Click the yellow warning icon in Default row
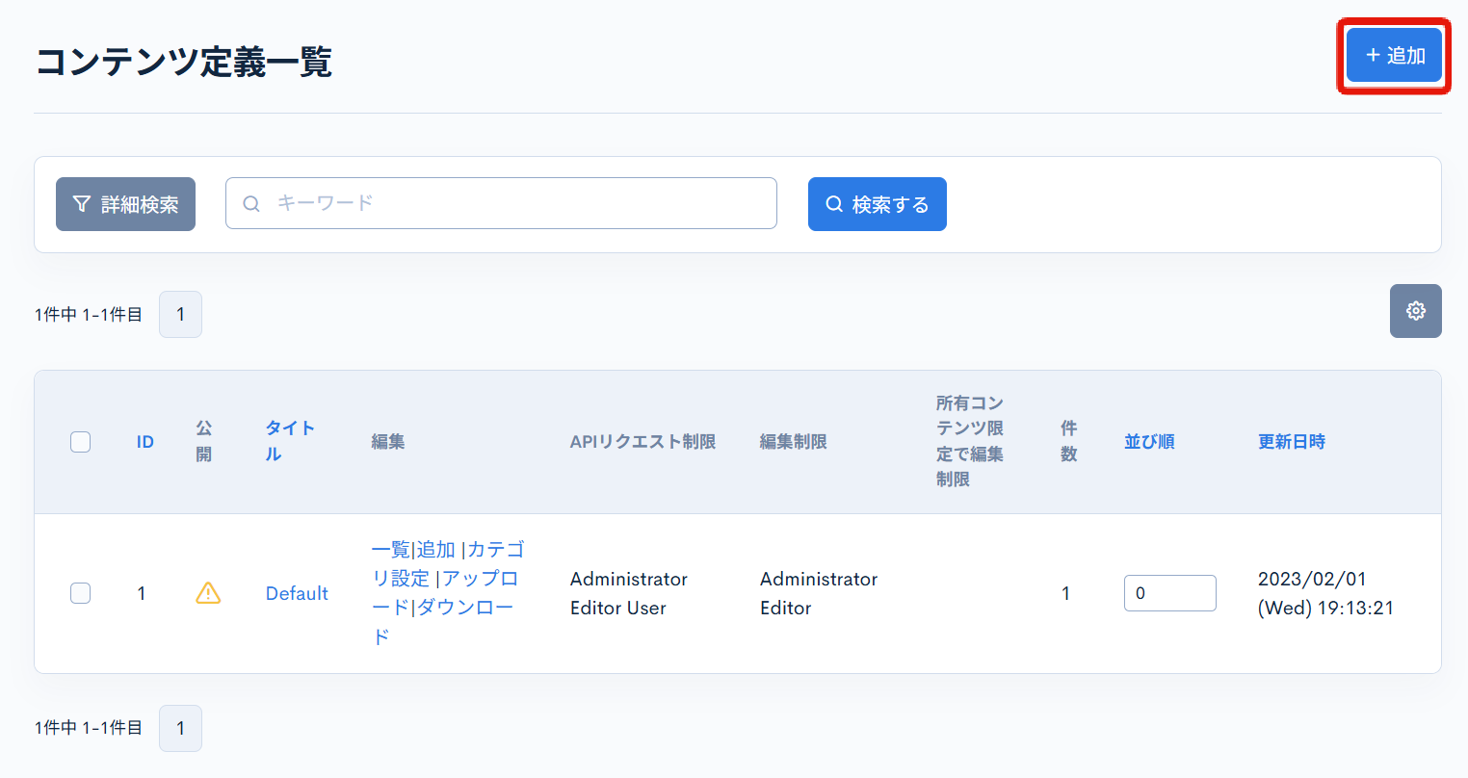 click(x=208, y=593)
